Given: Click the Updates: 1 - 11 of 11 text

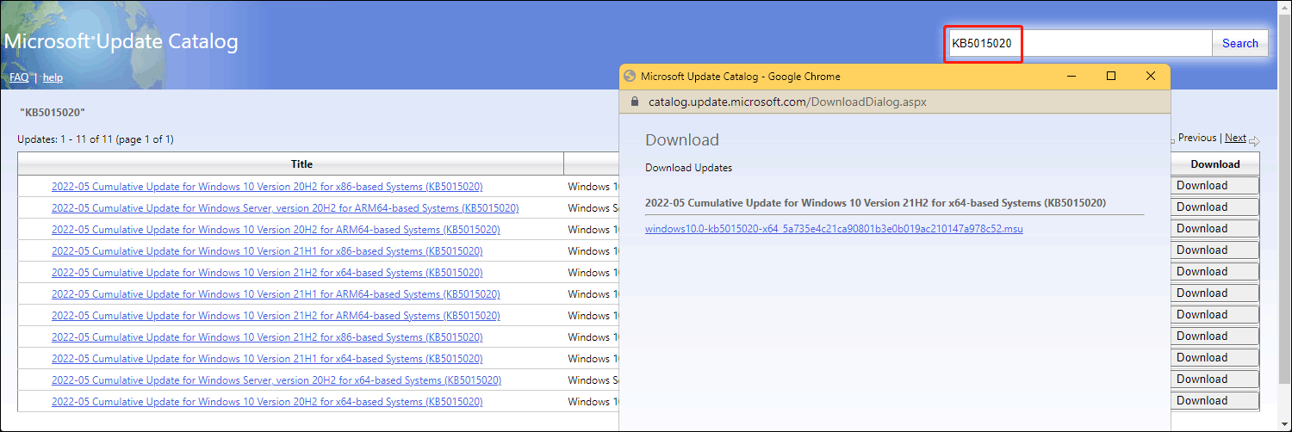Looking at the screenshot, I should [96, 139].
